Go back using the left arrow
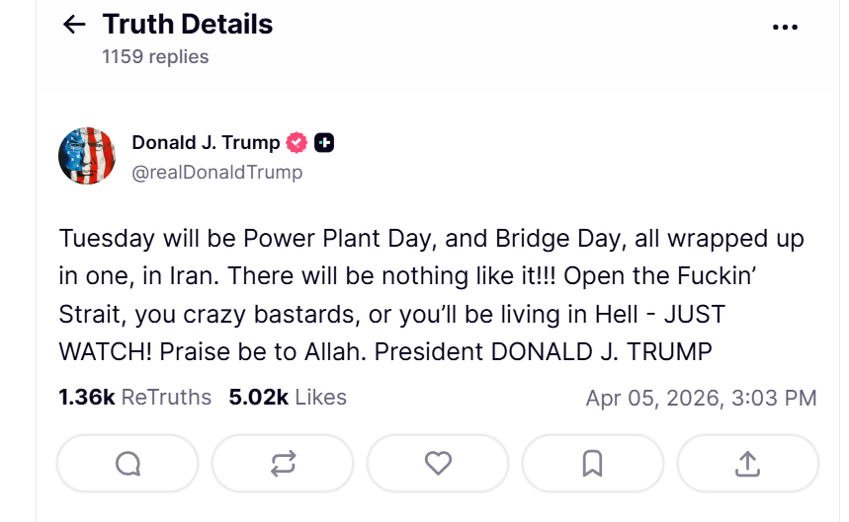Image resolution: width=849 pixels, height=522 pixels. [74, 25]
